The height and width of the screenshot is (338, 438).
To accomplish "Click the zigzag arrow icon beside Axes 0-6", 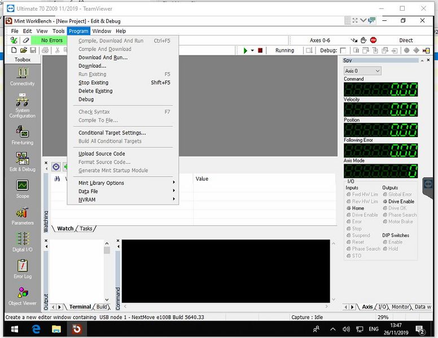I will [x=354, y=40].
